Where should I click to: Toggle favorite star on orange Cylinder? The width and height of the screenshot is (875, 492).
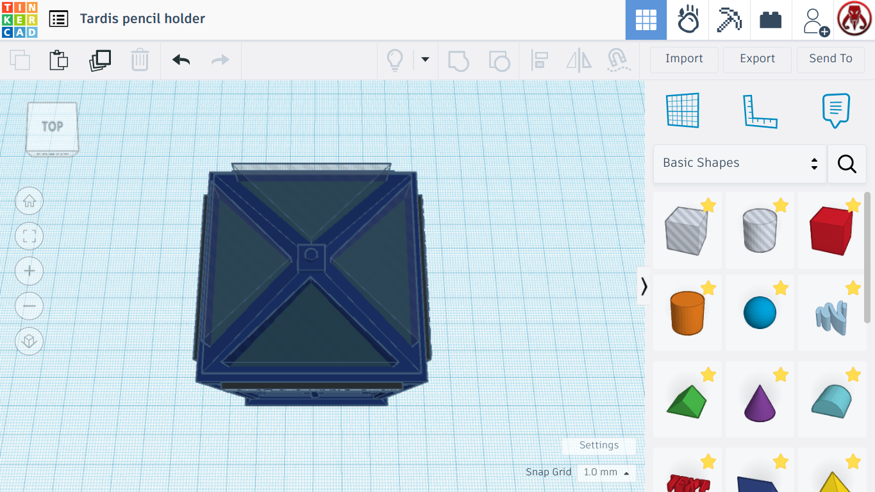tap(708, 288)
